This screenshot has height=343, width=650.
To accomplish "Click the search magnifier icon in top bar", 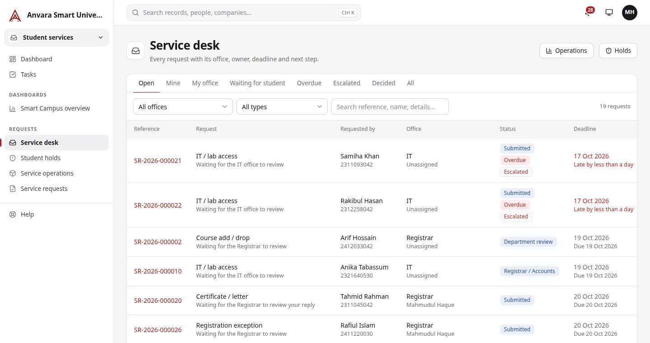I will point(135,13).
